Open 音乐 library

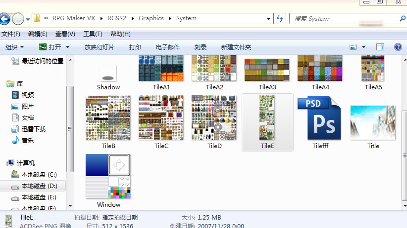[x=23, y=140]
